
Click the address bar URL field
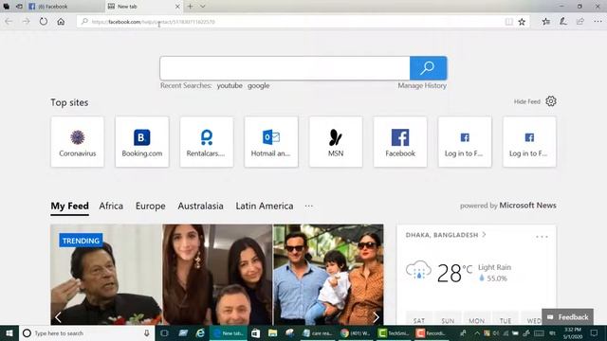tap(290, 22)
